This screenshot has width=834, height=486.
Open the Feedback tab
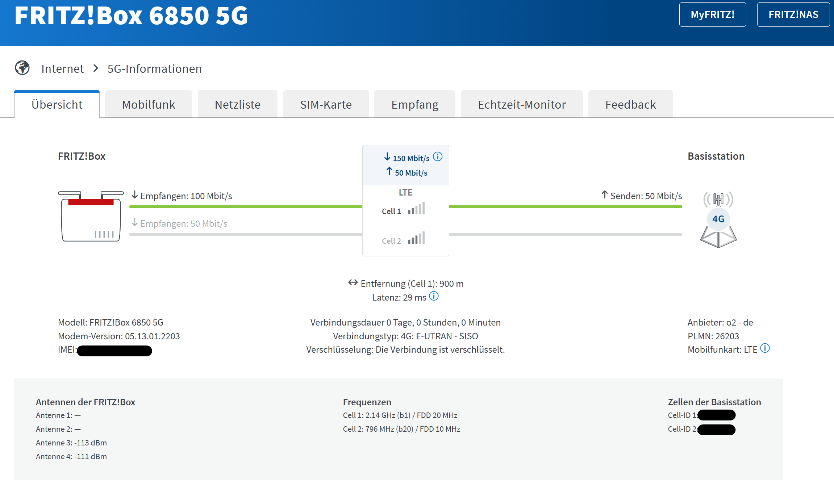pos(630,105)
